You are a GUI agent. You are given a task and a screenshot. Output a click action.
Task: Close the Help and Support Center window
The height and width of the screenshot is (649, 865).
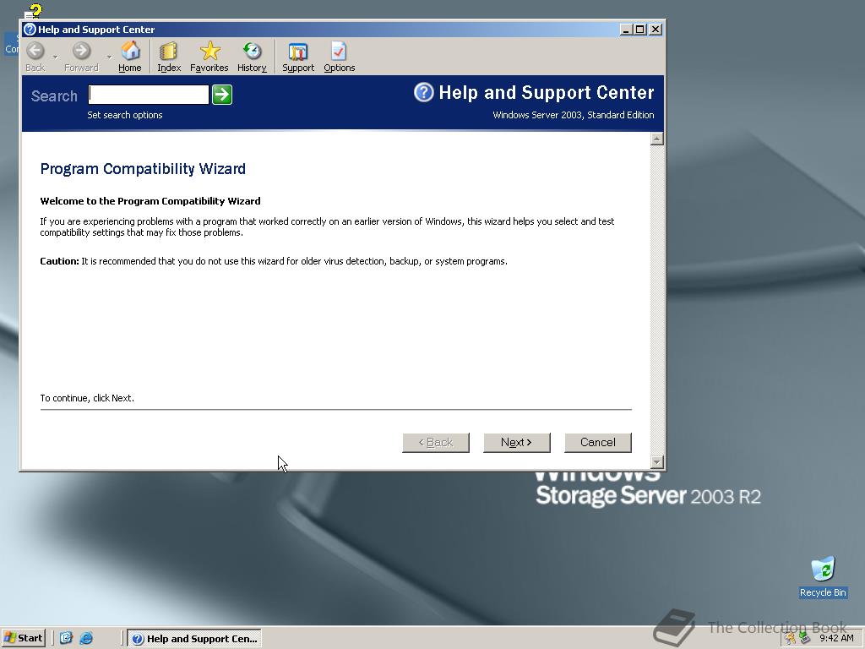tap(656, 30)
